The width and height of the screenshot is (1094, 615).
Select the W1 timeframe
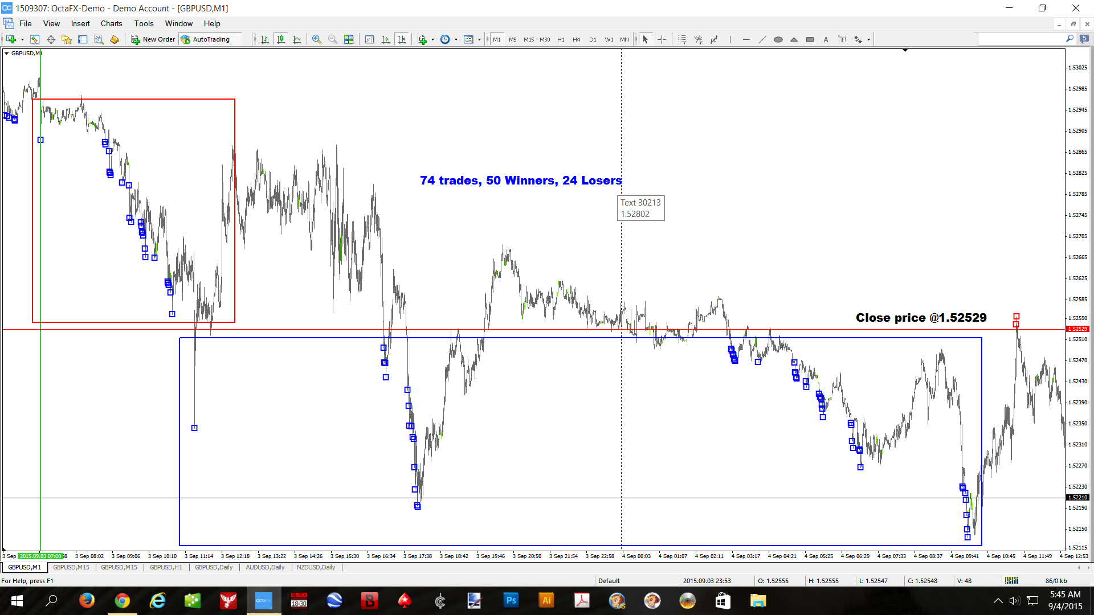pos(609,39)
